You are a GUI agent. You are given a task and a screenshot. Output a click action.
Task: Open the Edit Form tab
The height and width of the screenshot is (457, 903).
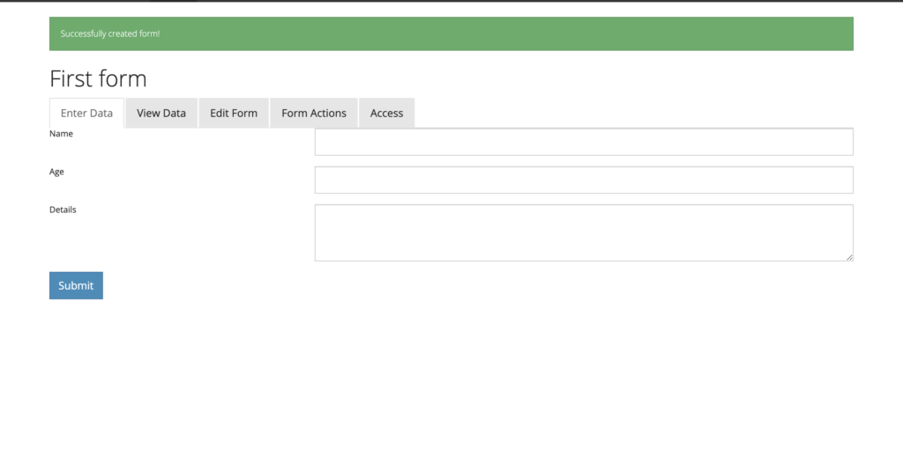[x=234, y=114]
